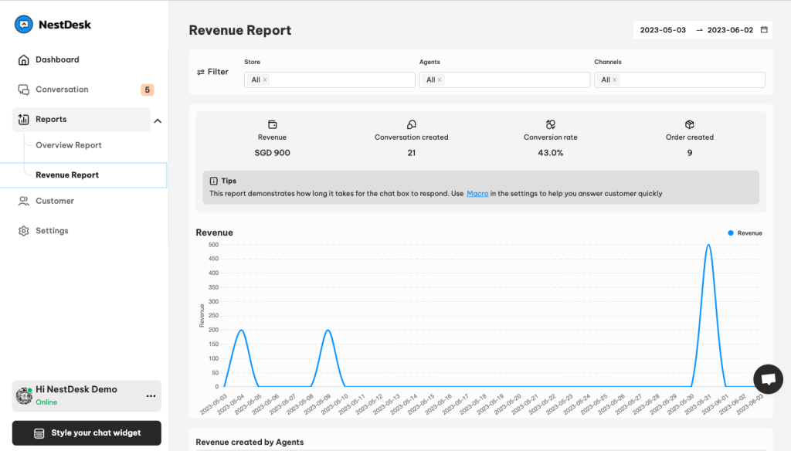The image size is (791, 451).
Task: Toggle the Revenue legend series dot
Action: (x=731, y=233)
